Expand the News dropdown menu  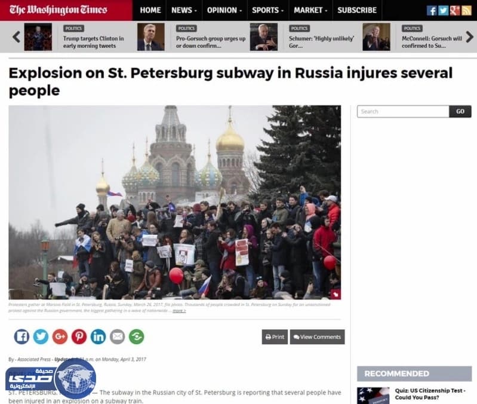click(184, 10)
